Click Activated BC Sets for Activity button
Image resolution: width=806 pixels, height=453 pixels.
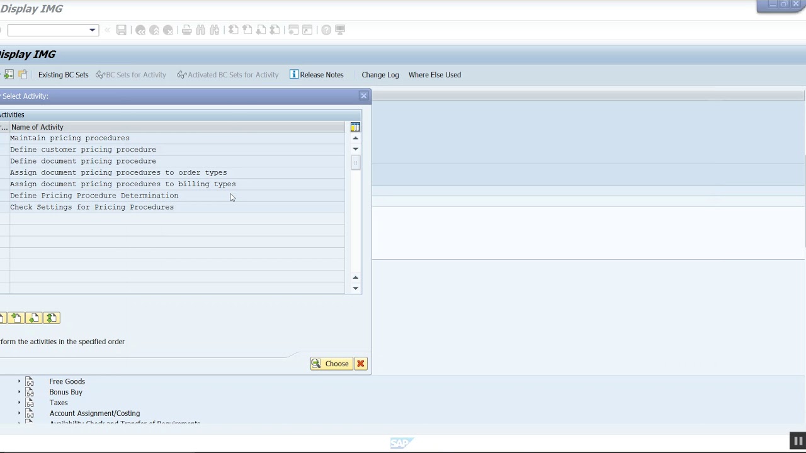[x=228, y=75]
